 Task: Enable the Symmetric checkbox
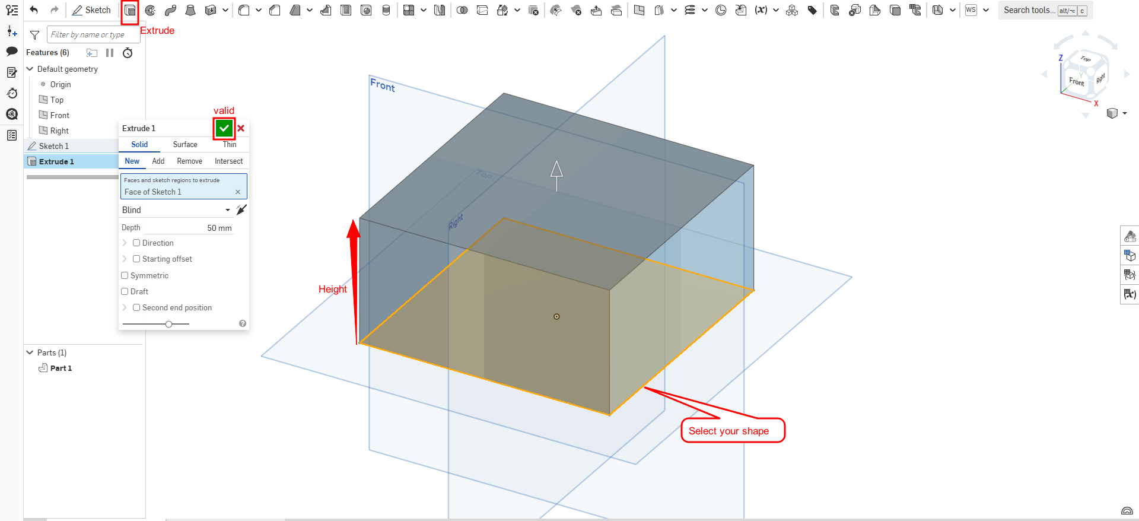[125, 275]
